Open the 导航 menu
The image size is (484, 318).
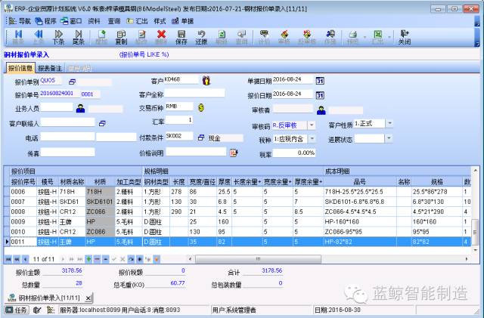pos(20,21)
